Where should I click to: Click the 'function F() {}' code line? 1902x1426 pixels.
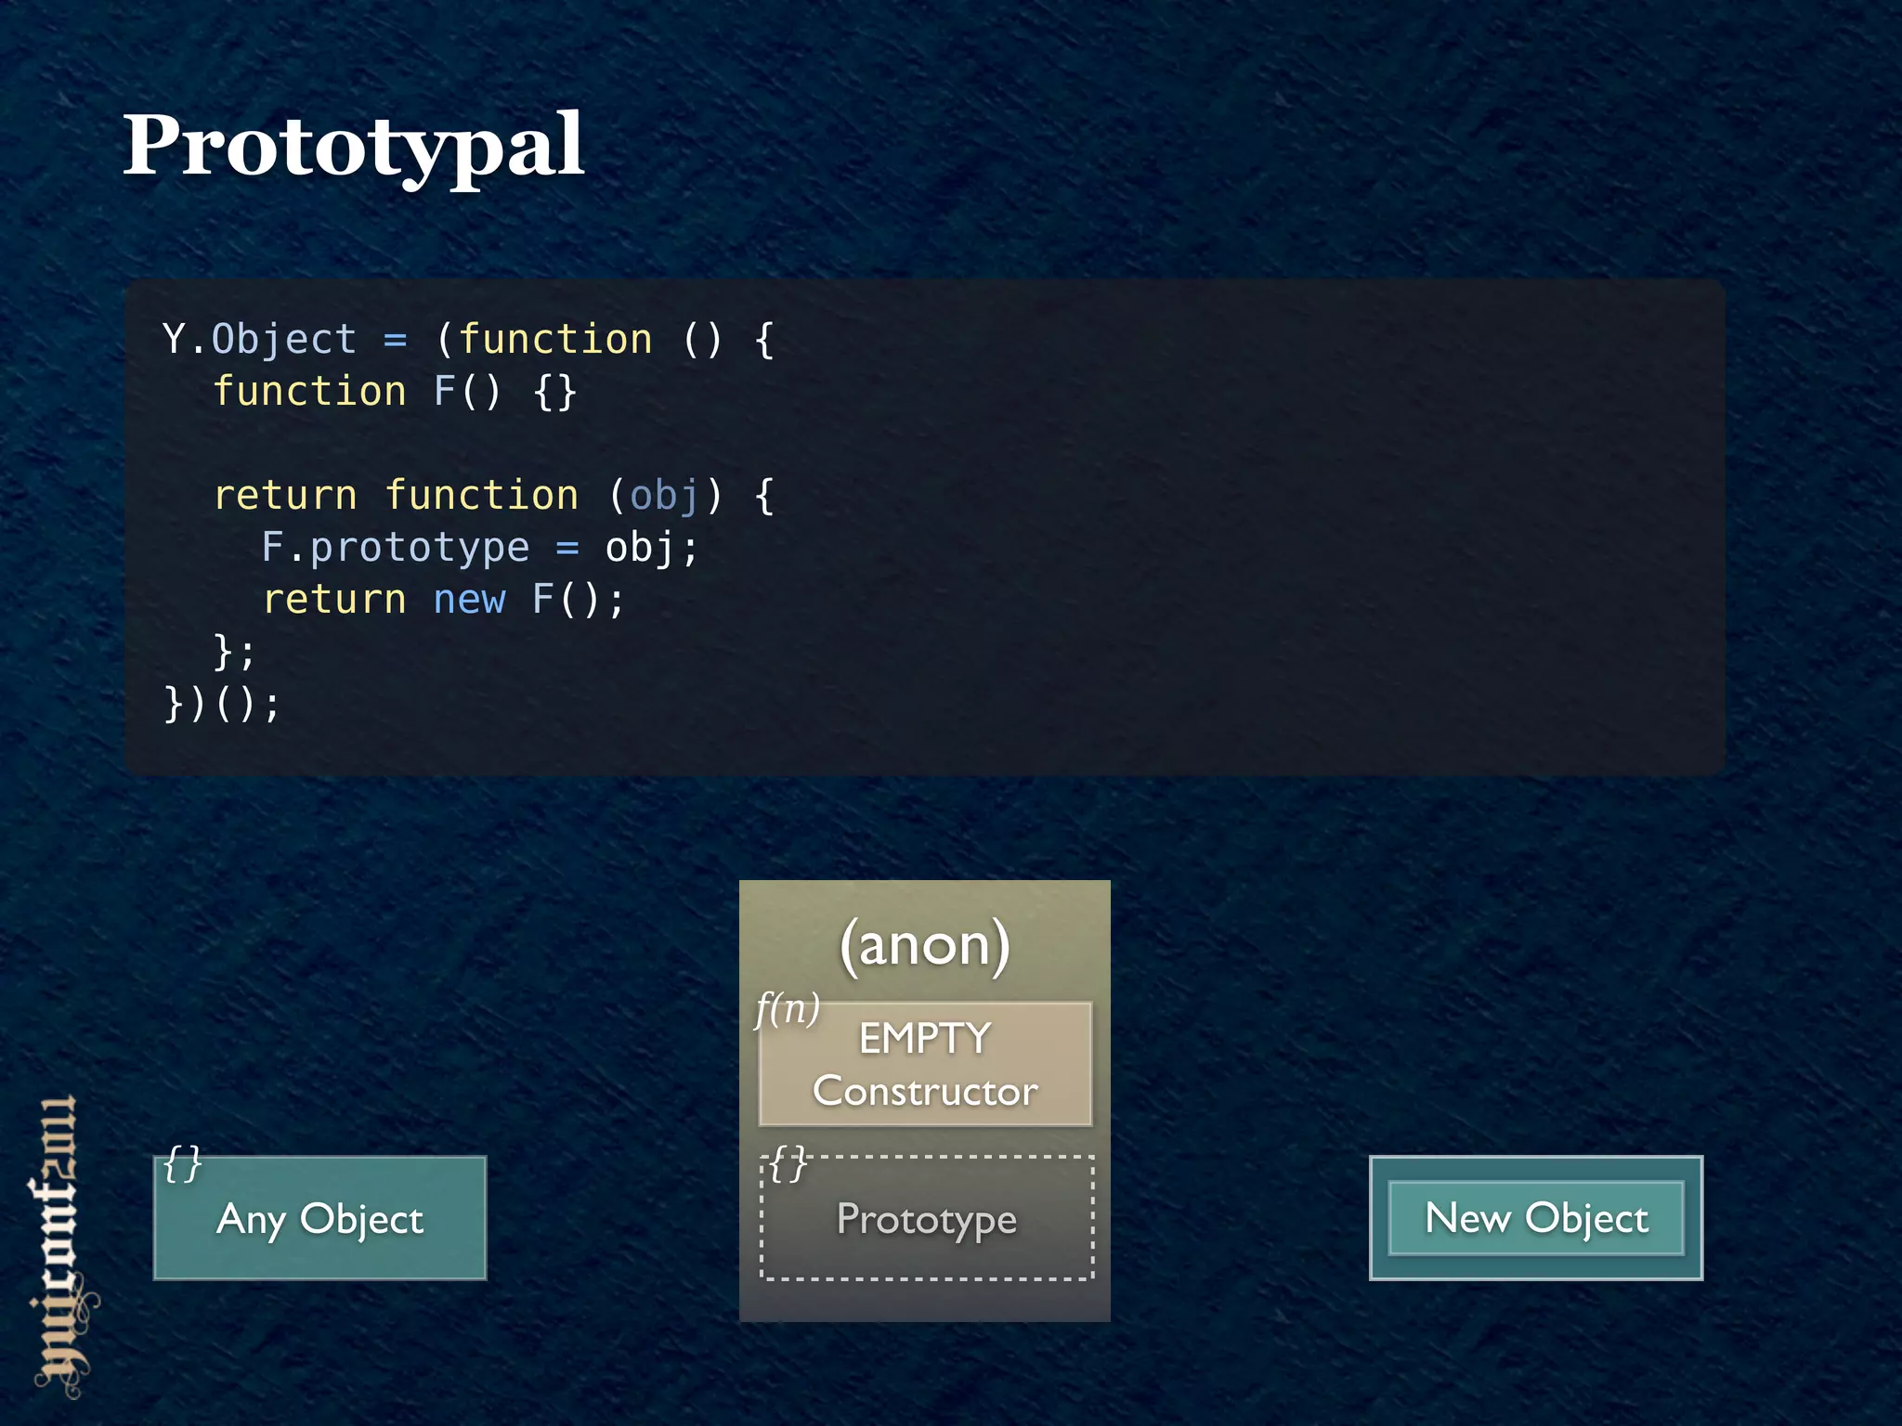tap(396, 392)
